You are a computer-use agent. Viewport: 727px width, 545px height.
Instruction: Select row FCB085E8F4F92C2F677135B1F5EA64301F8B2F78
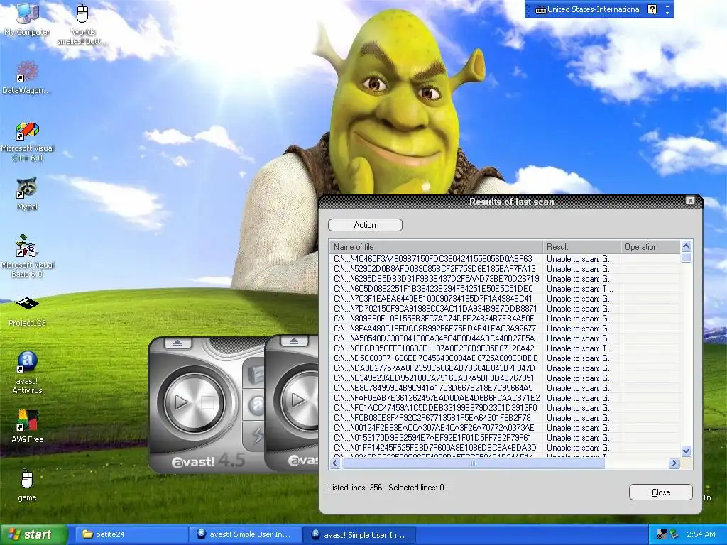(x=505, y=418)
